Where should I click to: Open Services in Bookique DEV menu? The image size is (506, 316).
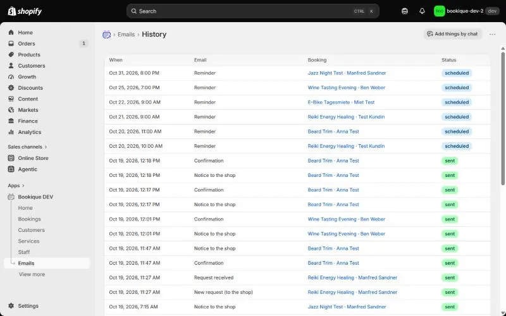pos(28,241)
